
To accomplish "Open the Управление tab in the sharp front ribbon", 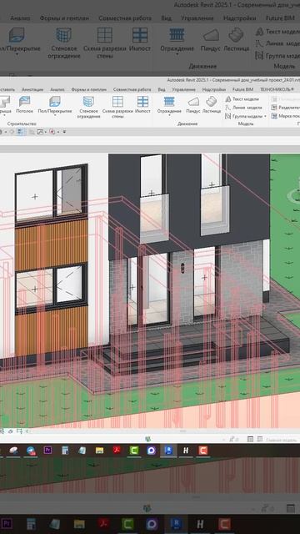I will [183, 89].
